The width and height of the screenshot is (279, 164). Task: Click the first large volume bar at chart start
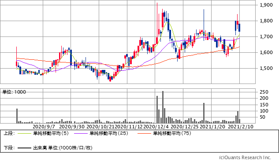17,116
